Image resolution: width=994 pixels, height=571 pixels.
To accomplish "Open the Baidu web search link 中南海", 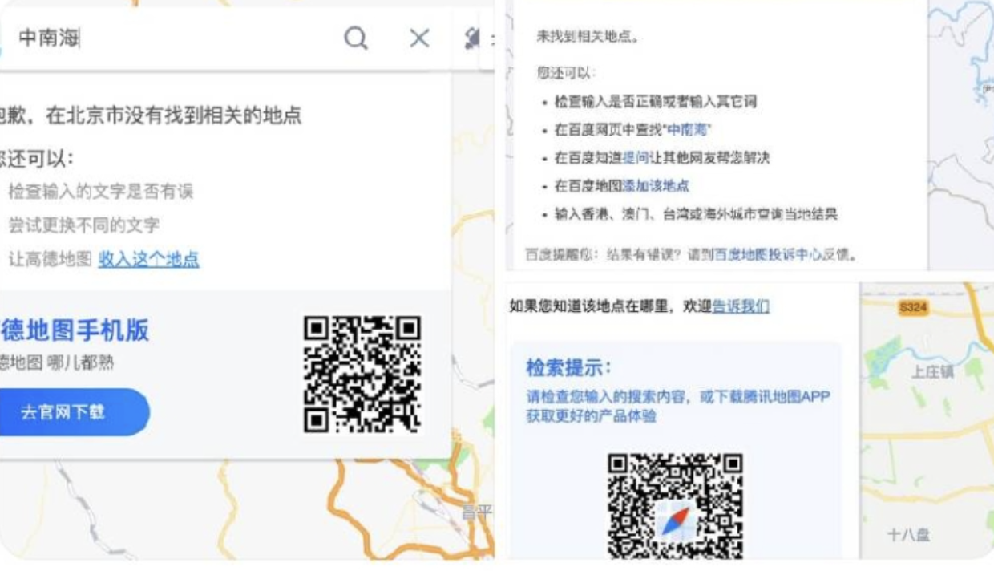I will (x=688, y=129).
